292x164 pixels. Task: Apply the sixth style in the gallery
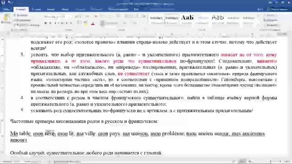(x=233, y=20)
